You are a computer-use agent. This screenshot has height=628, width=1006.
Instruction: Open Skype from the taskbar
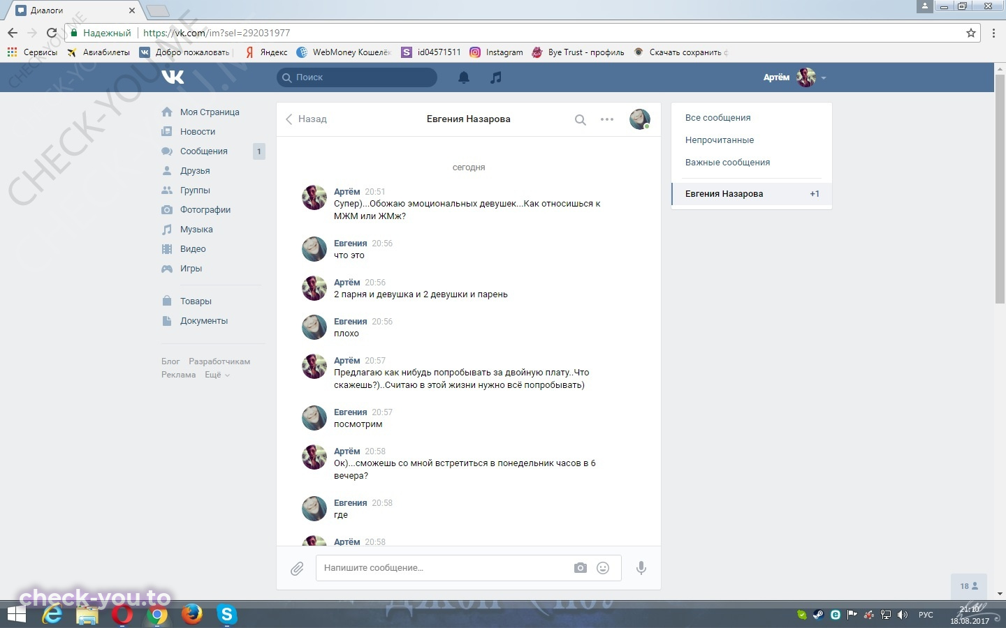tap(226, 615)
